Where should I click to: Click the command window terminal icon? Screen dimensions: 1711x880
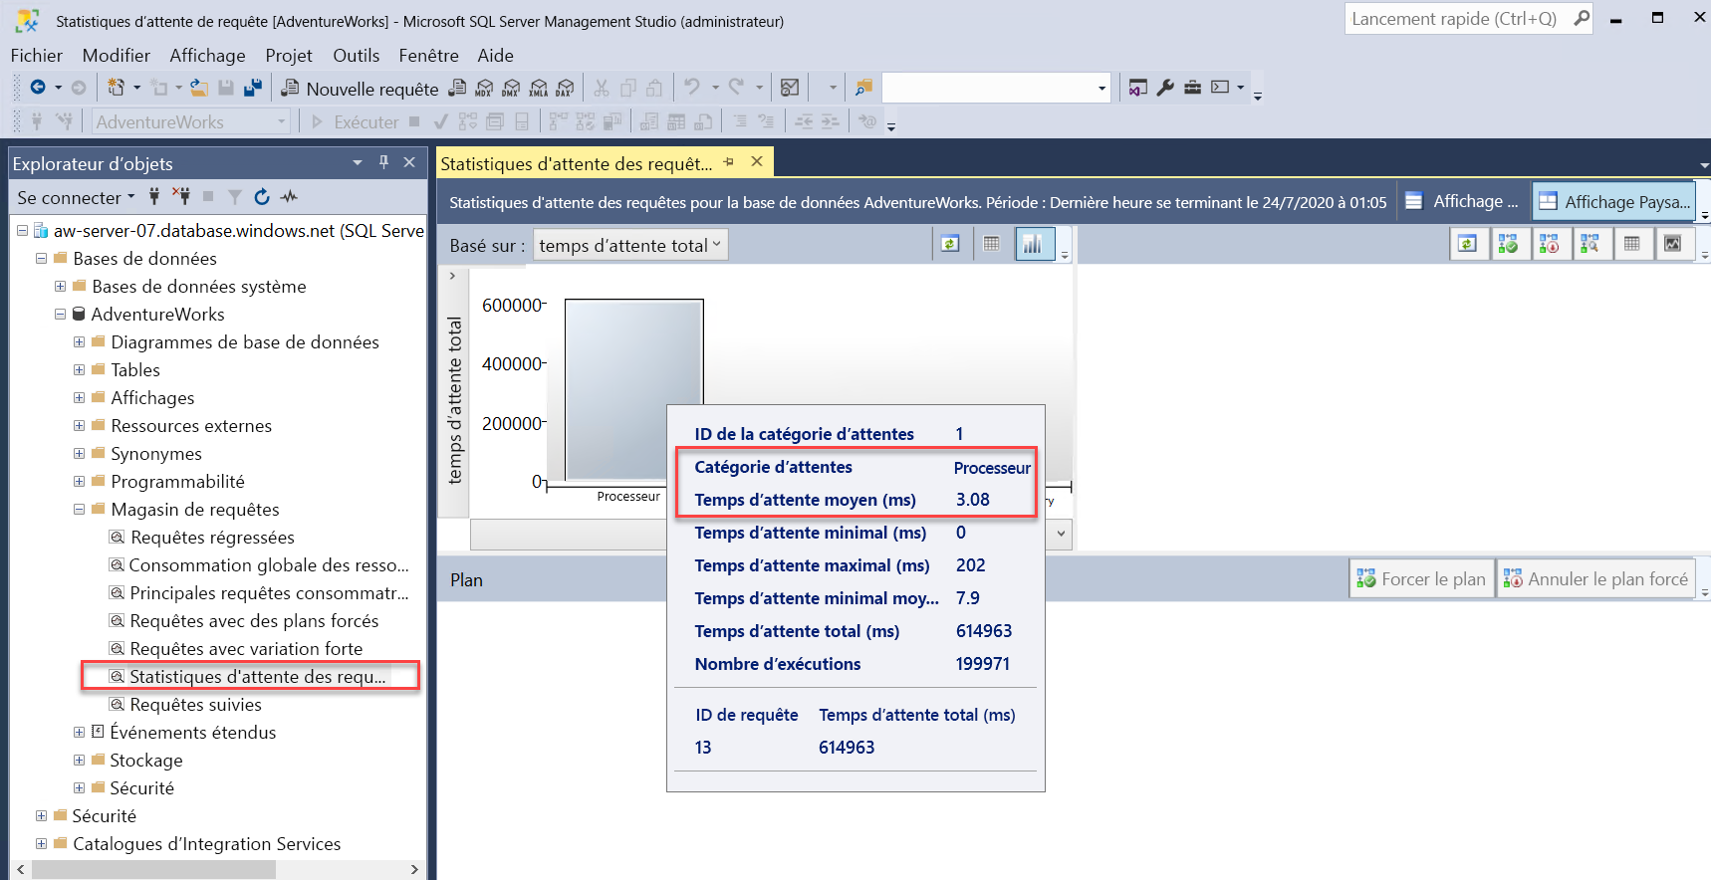(x=1220, y=88)
